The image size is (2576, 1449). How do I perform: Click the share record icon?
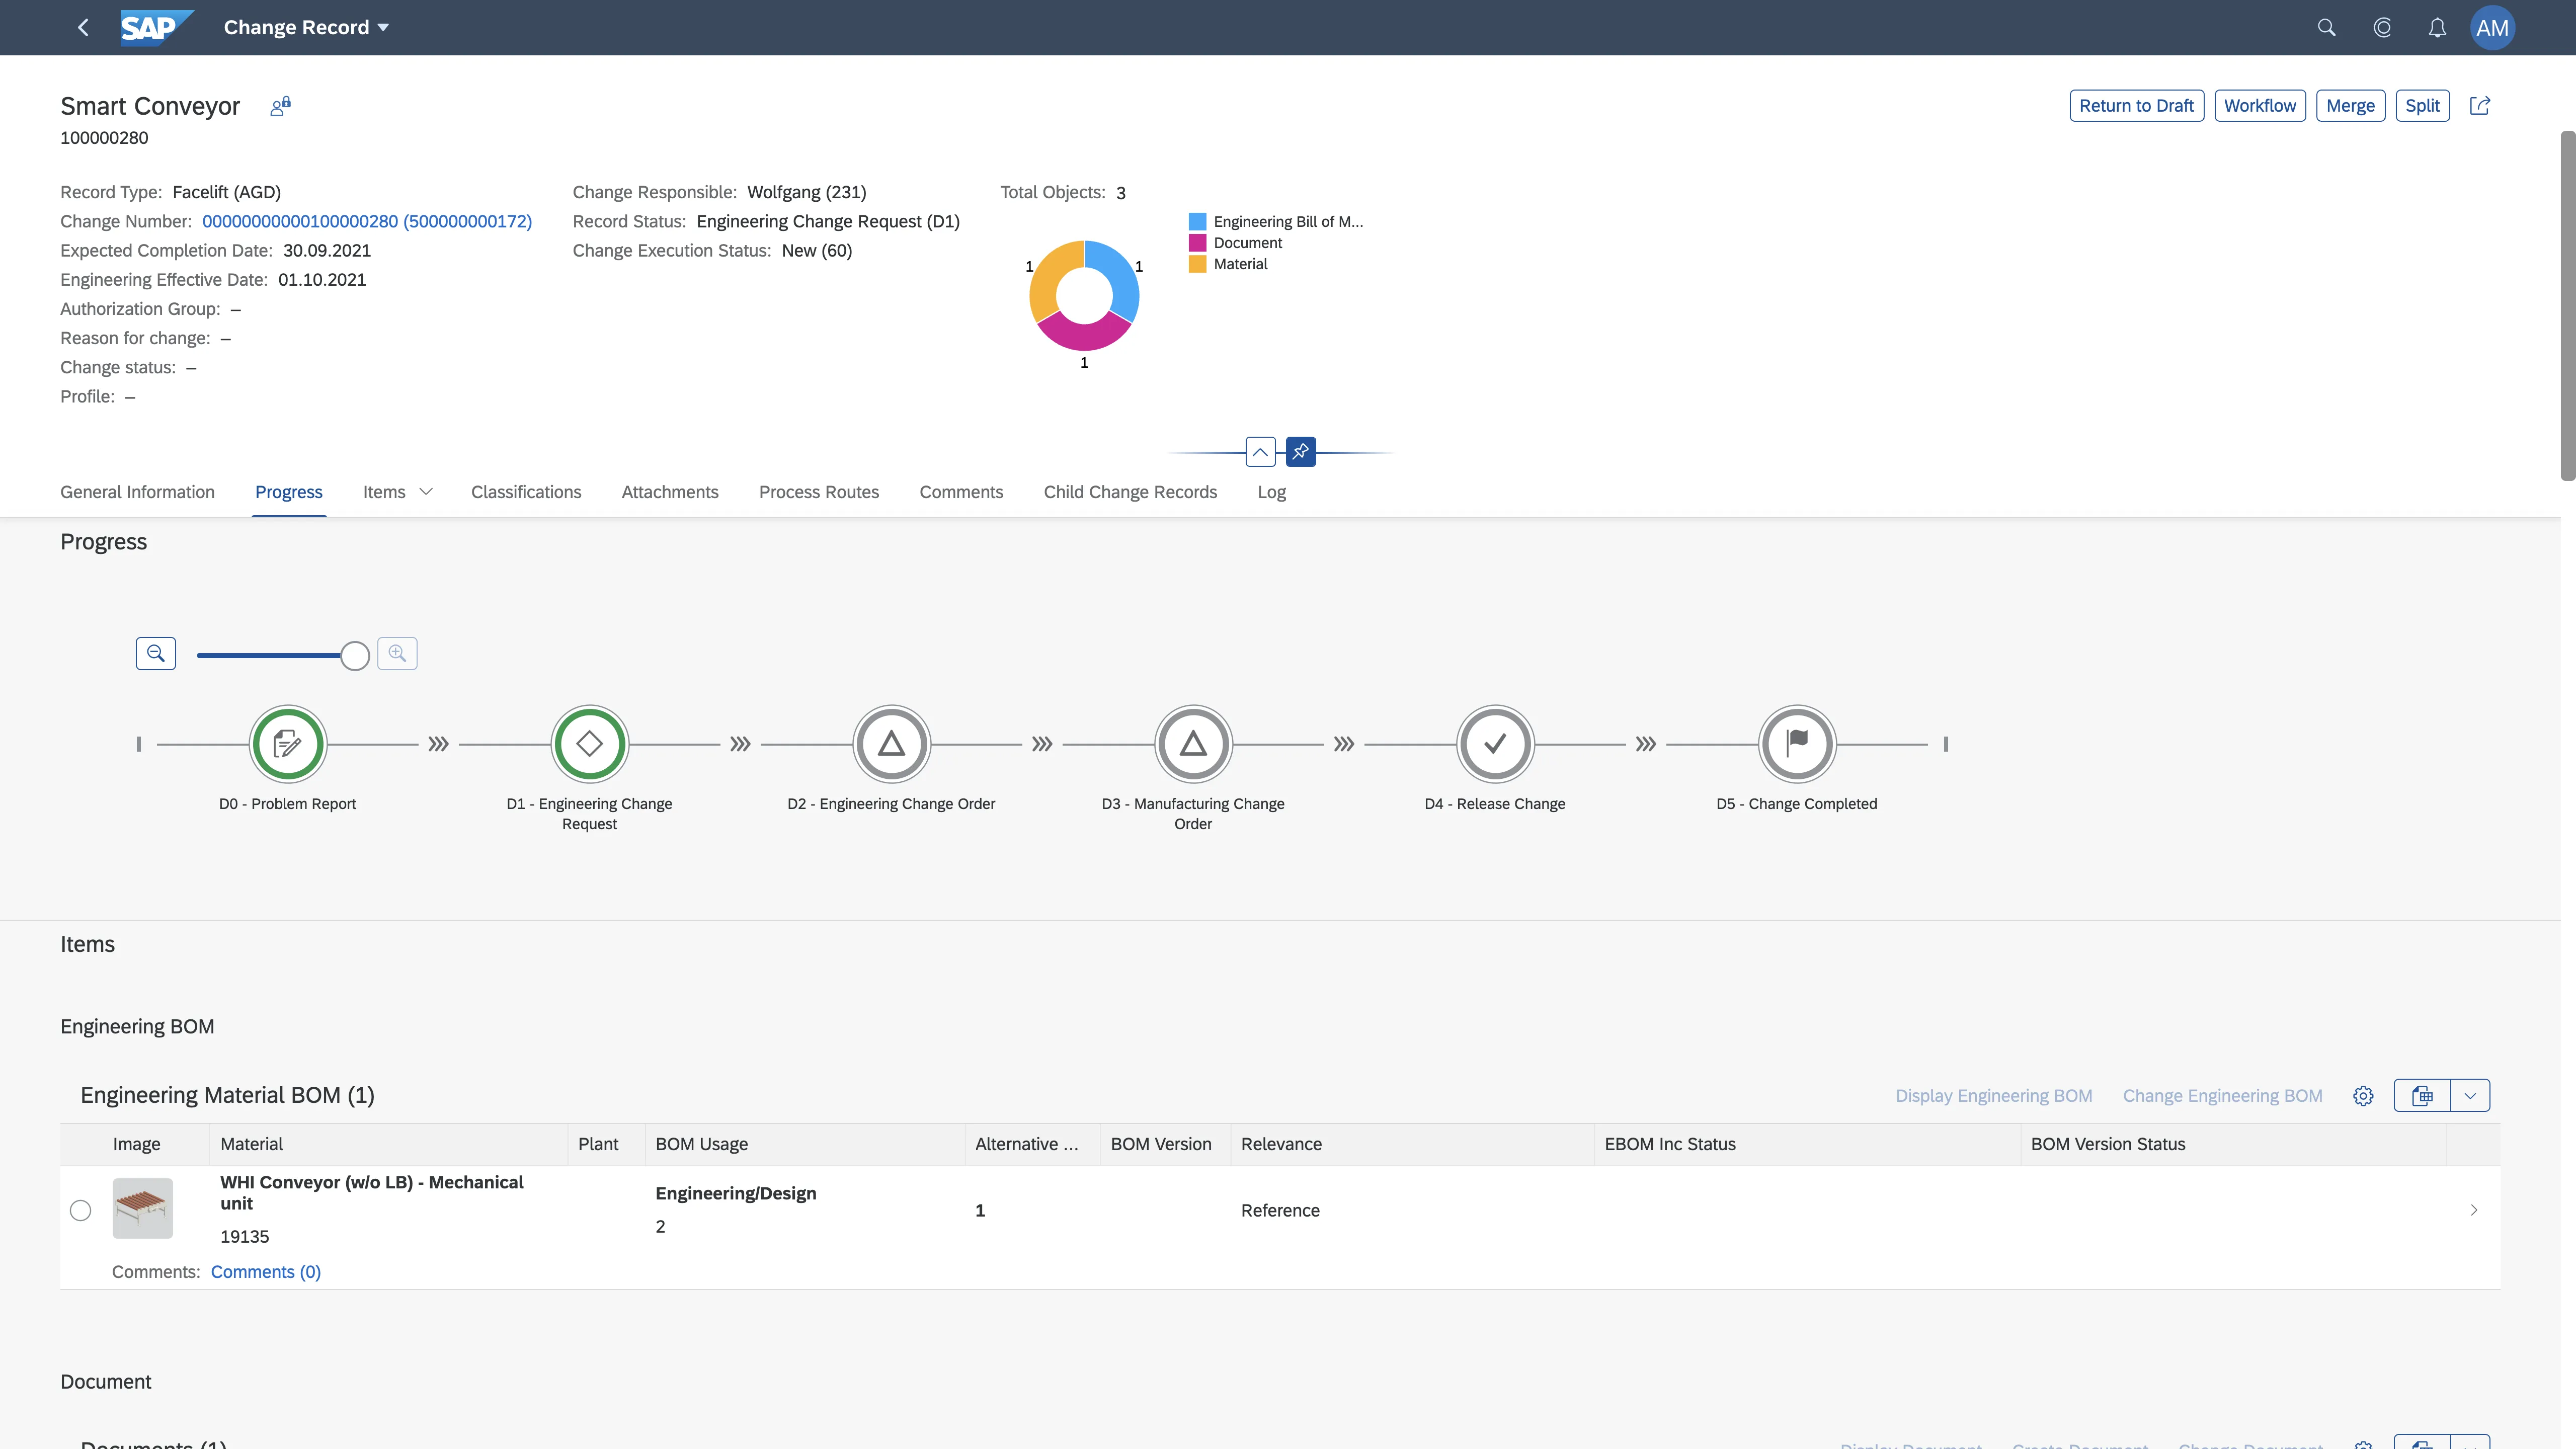2479,105
